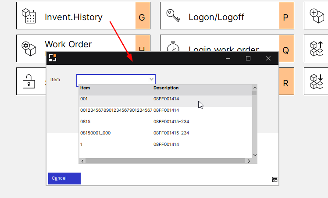Click the Description column header
The image size is (328, 198).
[166, 88]
